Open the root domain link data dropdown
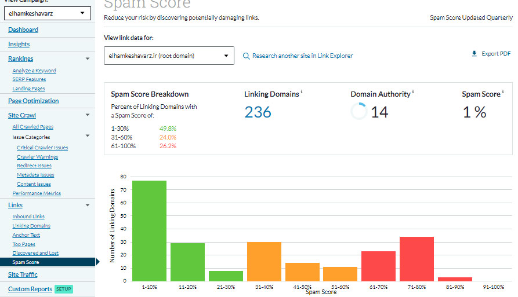Image resolution: width=518 pixels, height=297 pixels. [169, 56]
